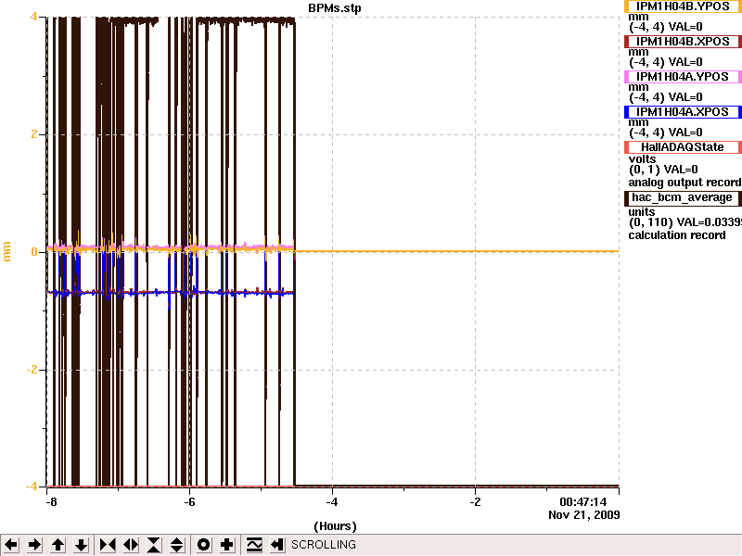
Task: Click the arrow-to-bar icon beside SCROLLING
Action: click(x=277, y=545)
